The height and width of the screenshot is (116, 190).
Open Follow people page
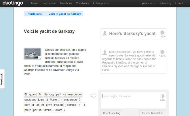pos(101,3)
